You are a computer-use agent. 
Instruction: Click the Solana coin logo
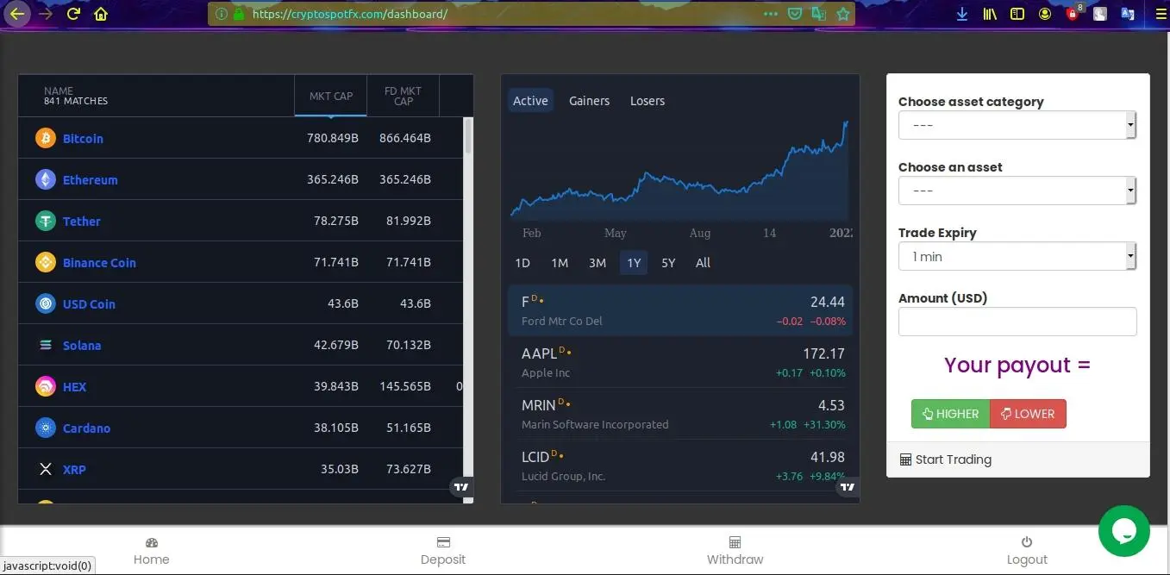46,345
